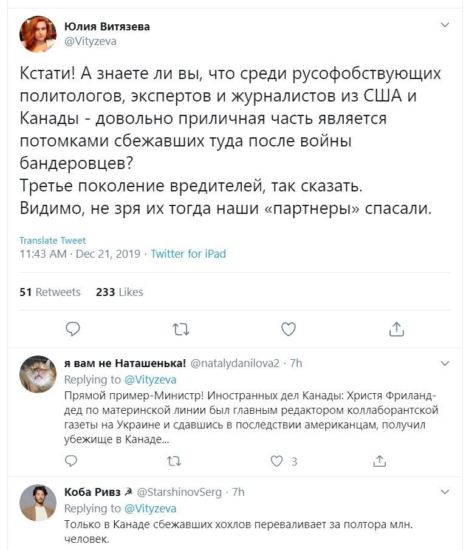
Task: Open Юлия Витязева's profile avatar
Action: point(38,34)
